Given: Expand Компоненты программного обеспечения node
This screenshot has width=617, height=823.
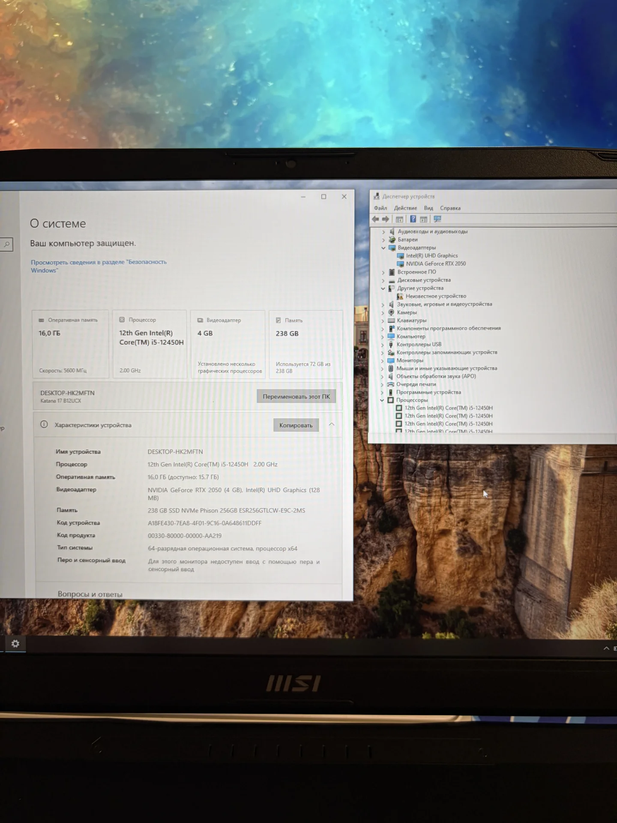Looking at the screenshot, I should [x=383, y=329].
